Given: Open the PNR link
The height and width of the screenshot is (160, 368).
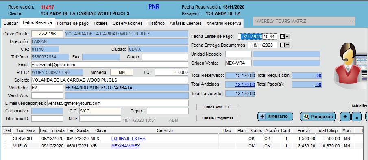Looking at the screenshot, I should point(154,7).
